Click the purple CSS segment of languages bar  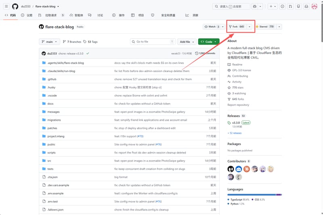point(279,194)
